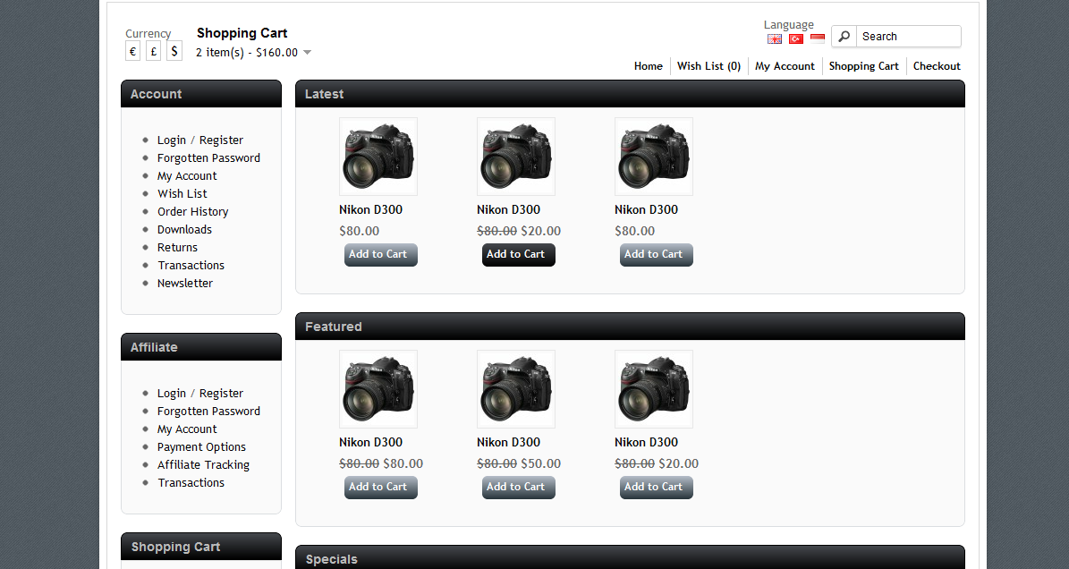
Task: Open Newsletter in the Account box
Action: [x=185, y=283]
